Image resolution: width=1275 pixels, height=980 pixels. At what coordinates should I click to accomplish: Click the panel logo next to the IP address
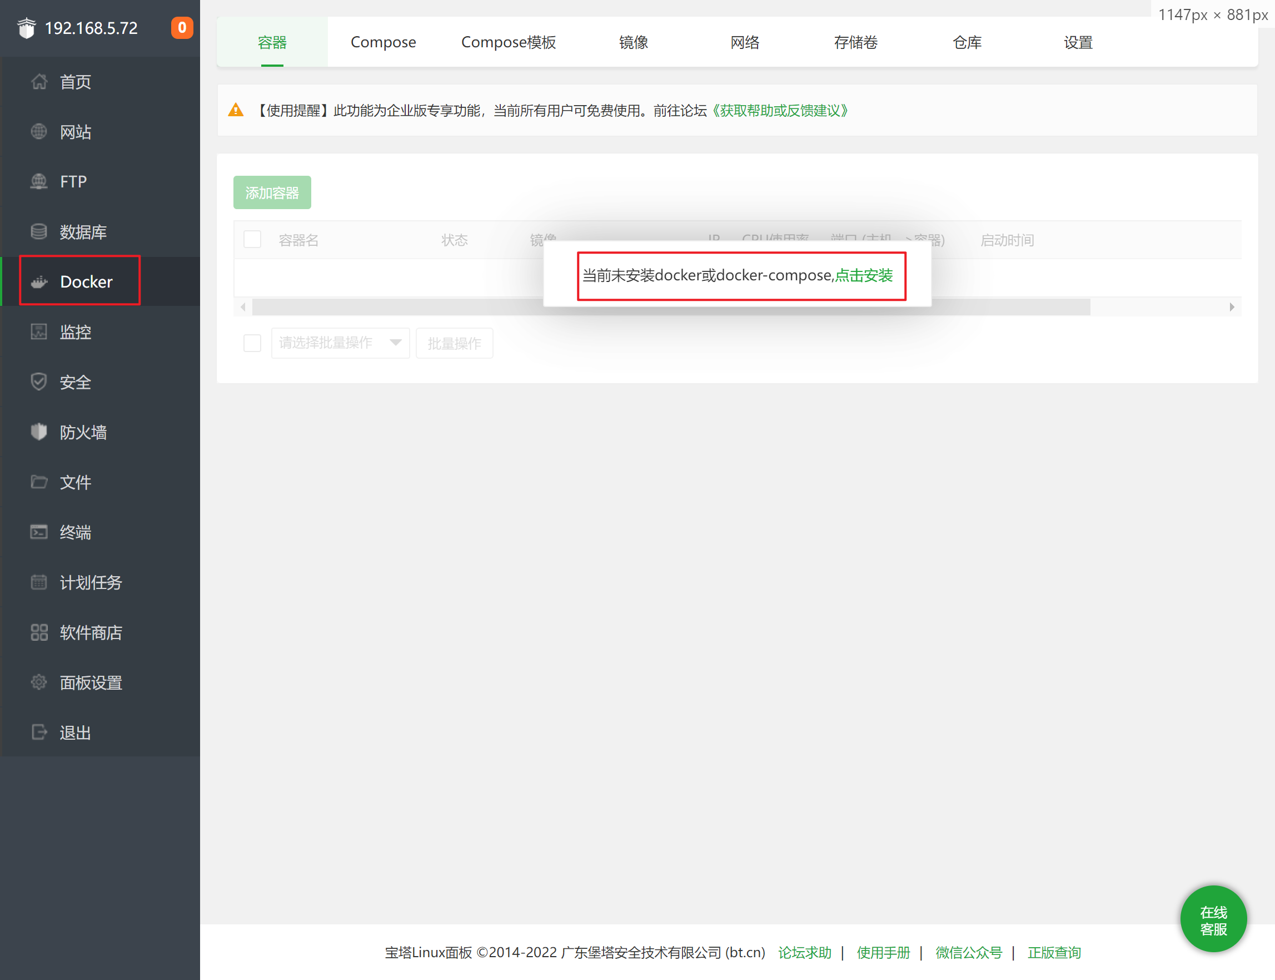pos(27,28)
